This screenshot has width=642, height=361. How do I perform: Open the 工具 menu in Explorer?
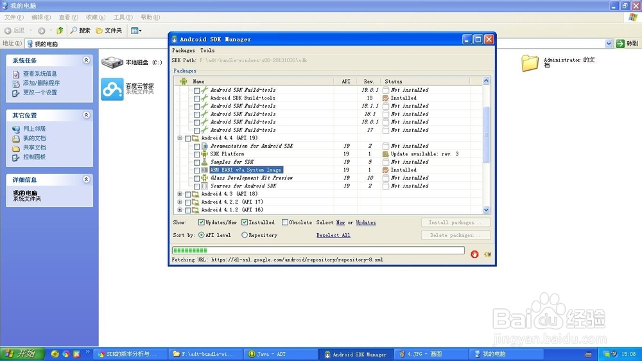[123, 17]
